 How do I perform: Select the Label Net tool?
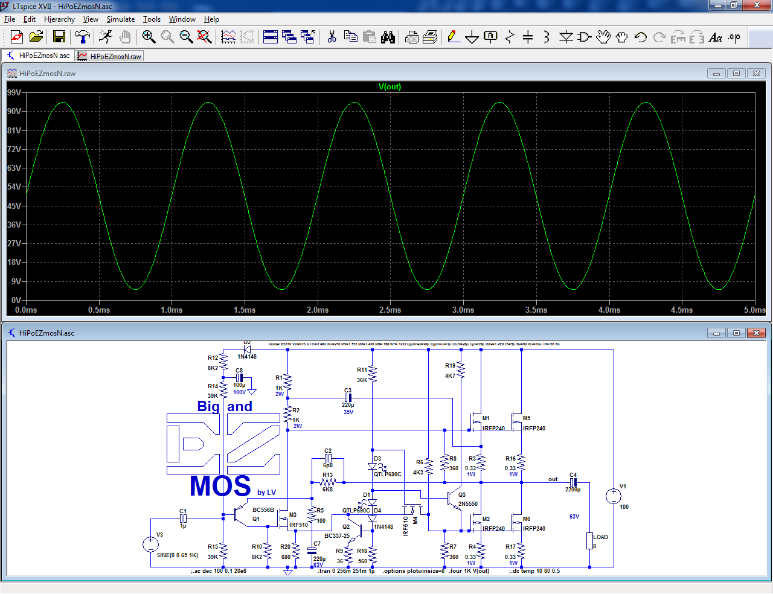(x=491, y=37)
